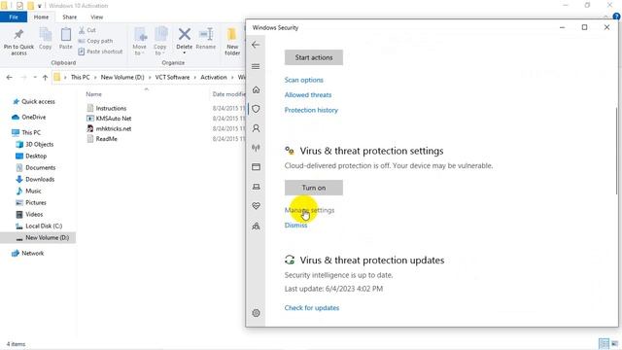
Task: Click Copy path in ribbon
Action: [95, 41]
